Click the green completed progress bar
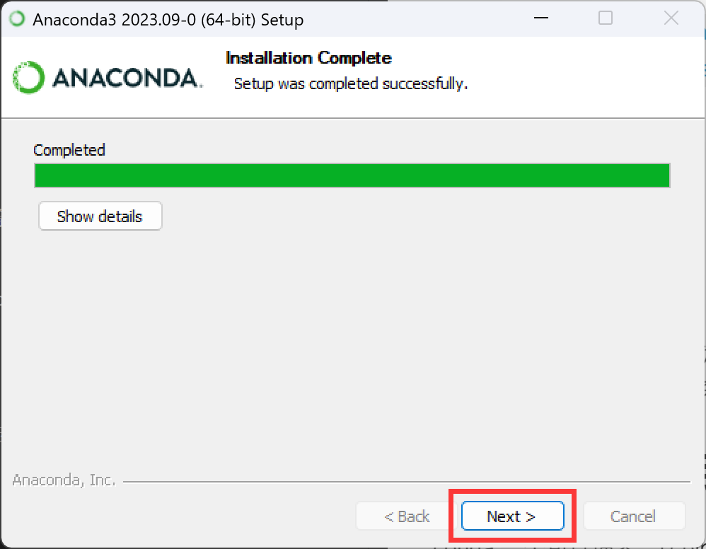 (352, 175)
